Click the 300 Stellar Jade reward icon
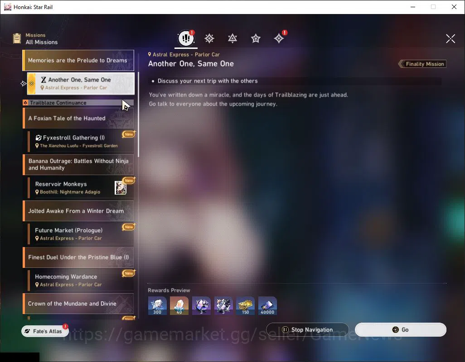This screenshot has height=362, width=465. pos(157,306)
